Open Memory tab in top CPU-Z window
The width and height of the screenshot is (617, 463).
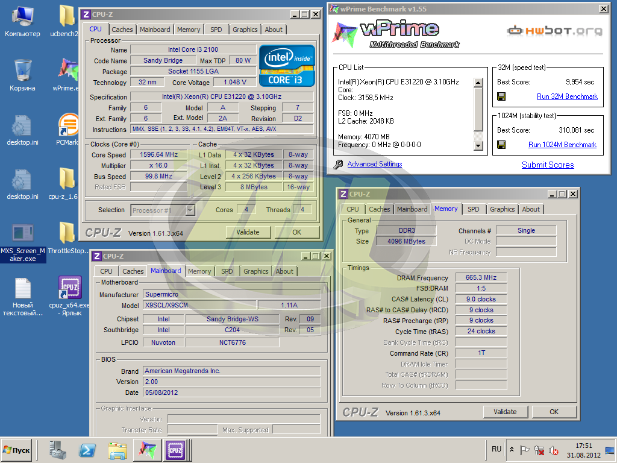pos(189,30)
